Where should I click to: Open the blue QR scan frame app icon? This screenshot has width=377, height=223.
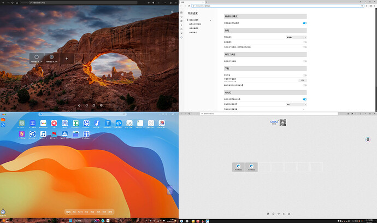pos(86,123)
